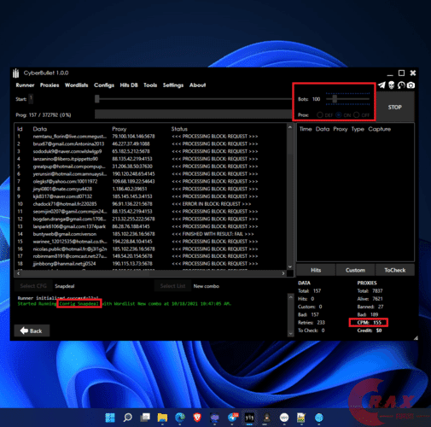The image size is (431, 427).
Task: Select the 'FINISHED WITH RESULT: FAIL' status row
Action: click(x=213, y=234)
